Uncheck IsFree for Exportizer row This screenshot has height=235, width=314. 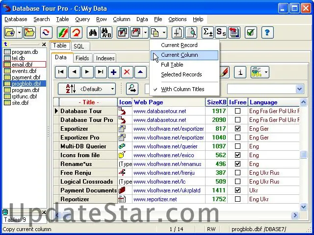tap(237, 128)
